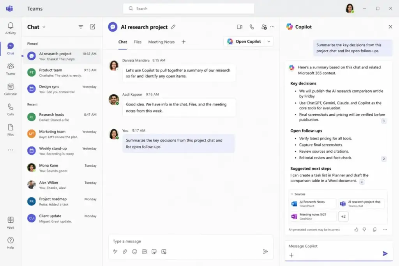Click the Message Copilot input field
This screenshot has height=266, width=399.
[339, 246]
